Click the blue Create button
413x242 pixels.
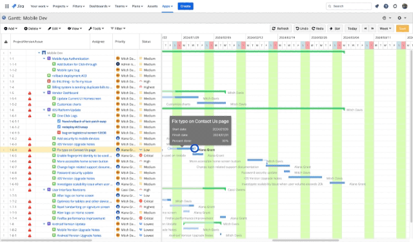tap(185, 6)
